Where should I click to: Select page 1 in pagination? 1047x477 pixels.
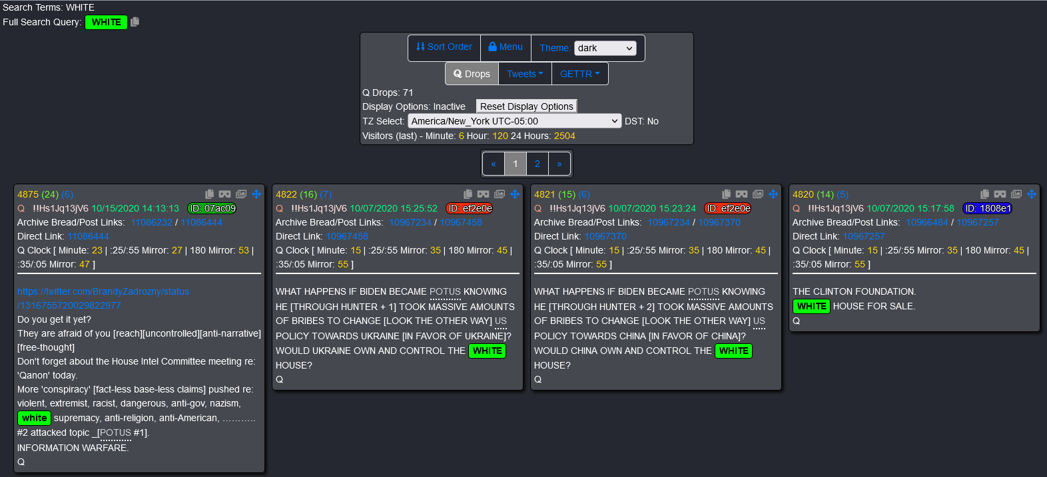pyautogui.click(x=516, y=164)
